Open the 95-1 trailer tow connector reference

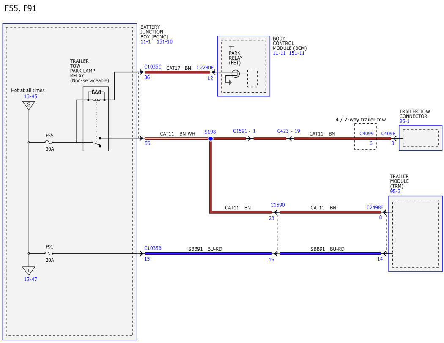click(404, 121)
